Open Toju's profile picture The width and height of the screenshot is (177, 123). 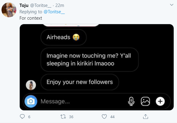(x=9, y=10)
